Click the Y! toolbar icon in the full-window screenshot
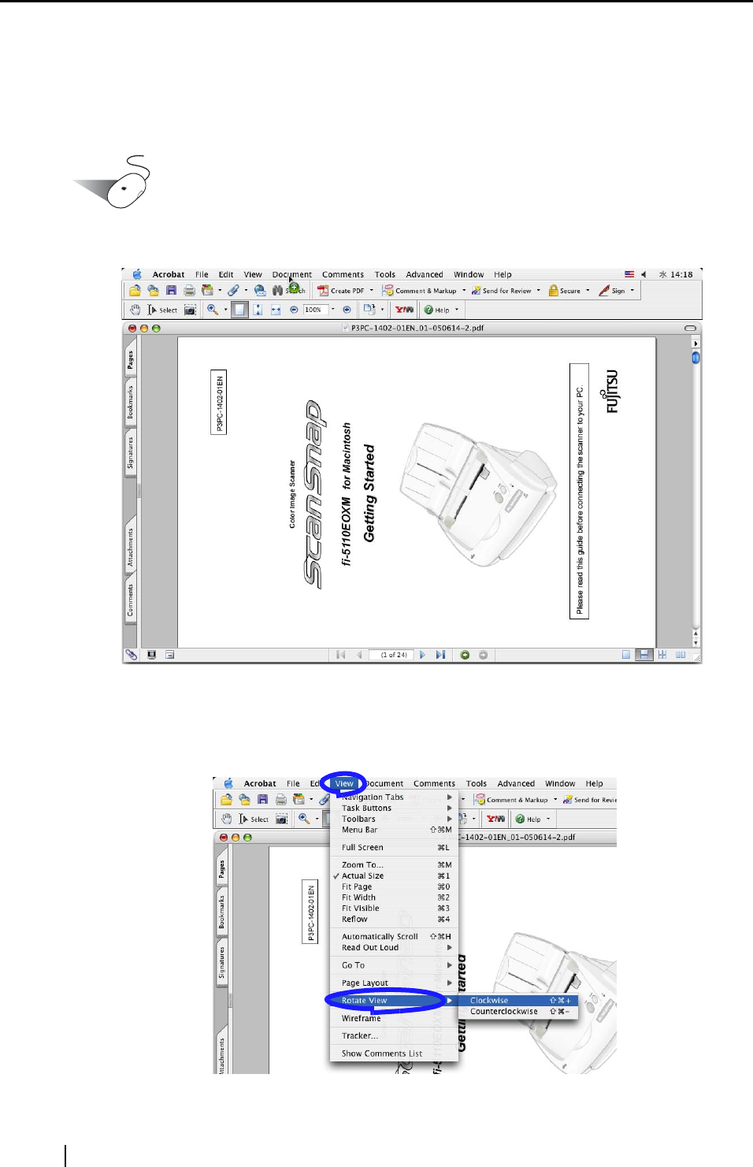The width and height of the screenshot is (753, 1167). 404,310
